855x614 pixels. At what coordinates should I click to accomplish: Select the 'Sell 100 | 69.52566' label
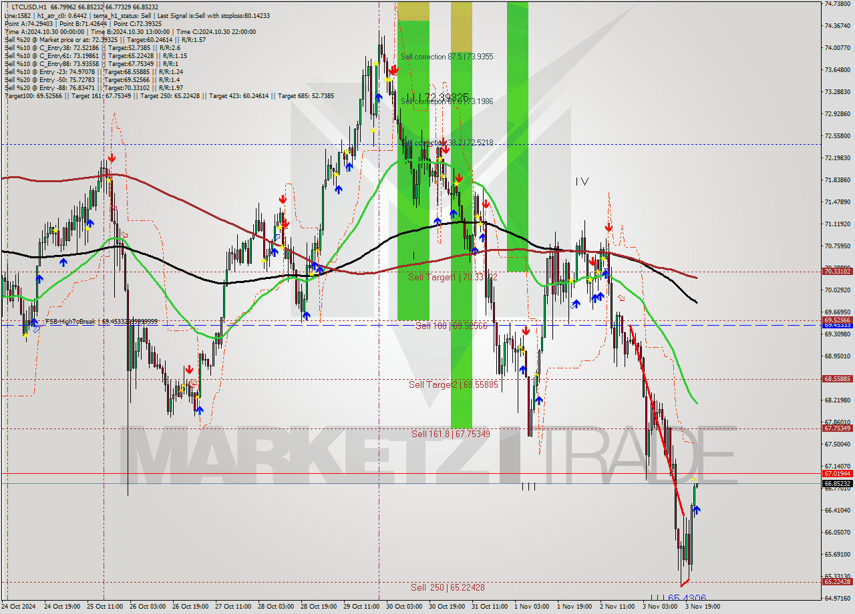[x=452, y=326]
